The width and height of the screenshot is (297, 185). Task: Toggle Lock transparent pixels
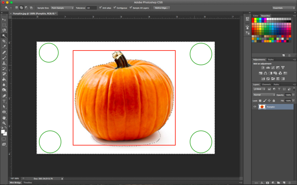[x=260, y=101]
